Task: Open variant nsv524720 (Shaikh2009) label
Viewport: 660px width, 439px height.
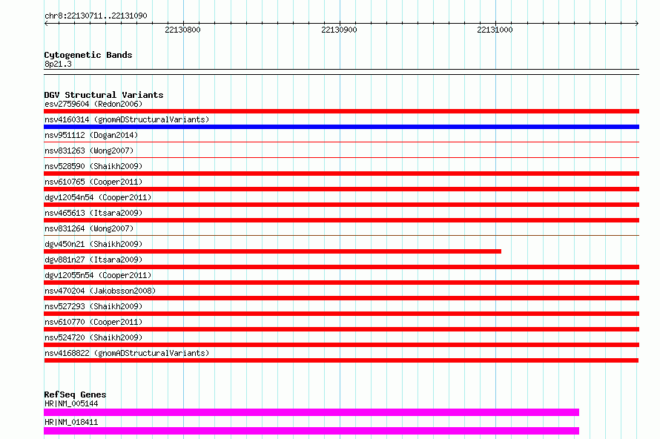Action: tap(93, 337)
